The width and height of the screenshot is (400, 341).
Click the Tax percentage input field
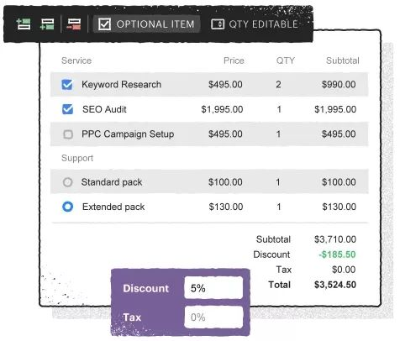click(213, 317)
